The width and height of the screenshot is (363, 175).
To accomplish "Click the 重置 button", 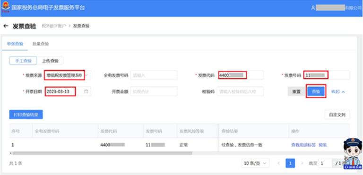I will tap(296, 92).
